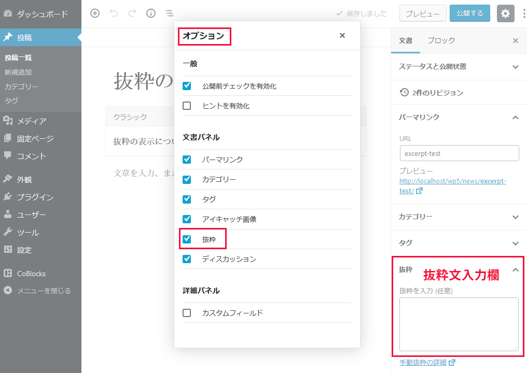The image size is (527, 373).
Task: Switch to the ブロック tab
Action: [441, 40]
